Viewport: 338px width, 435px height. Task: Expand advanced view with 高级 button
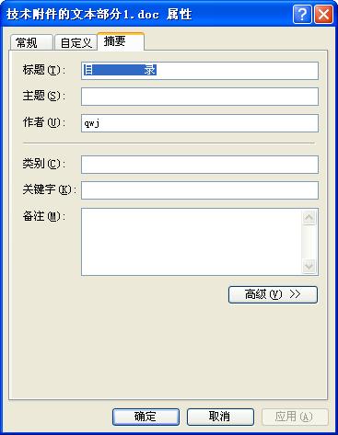tap(273, 294)
